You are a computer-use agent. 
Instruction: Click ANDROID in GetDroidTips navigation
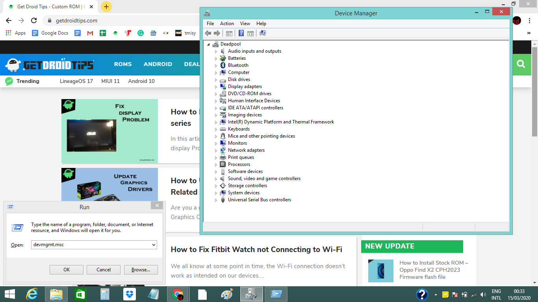point(158,64)
